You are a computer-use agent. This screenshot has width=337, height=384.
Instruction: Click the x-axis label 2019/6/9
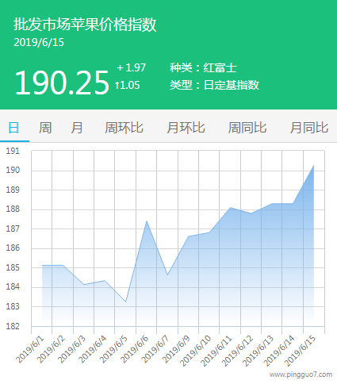click(176, 349)
